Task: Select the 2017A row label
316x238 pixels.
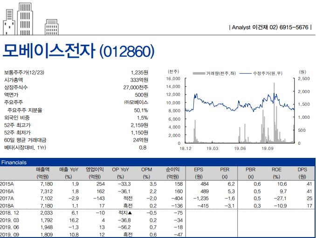Action: [7, 198]
